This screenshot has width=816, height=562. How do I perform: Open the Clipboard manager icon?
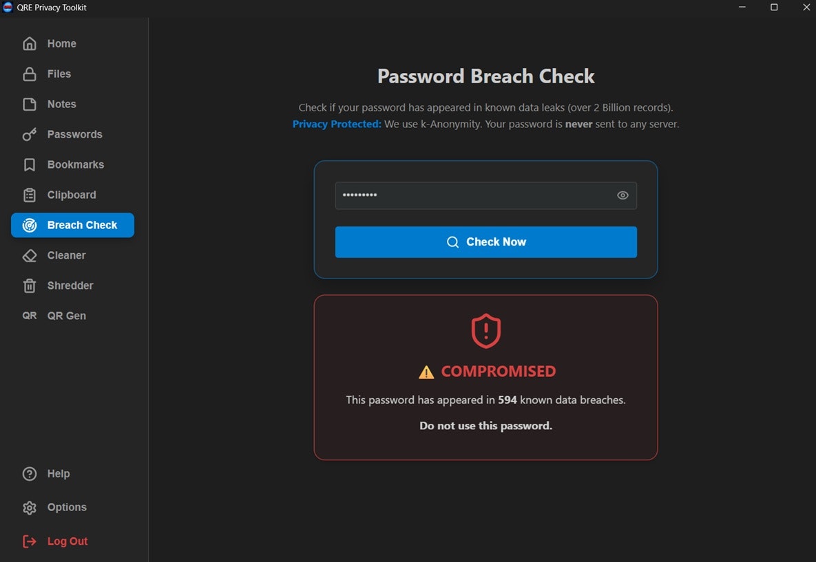pos(30,195)
